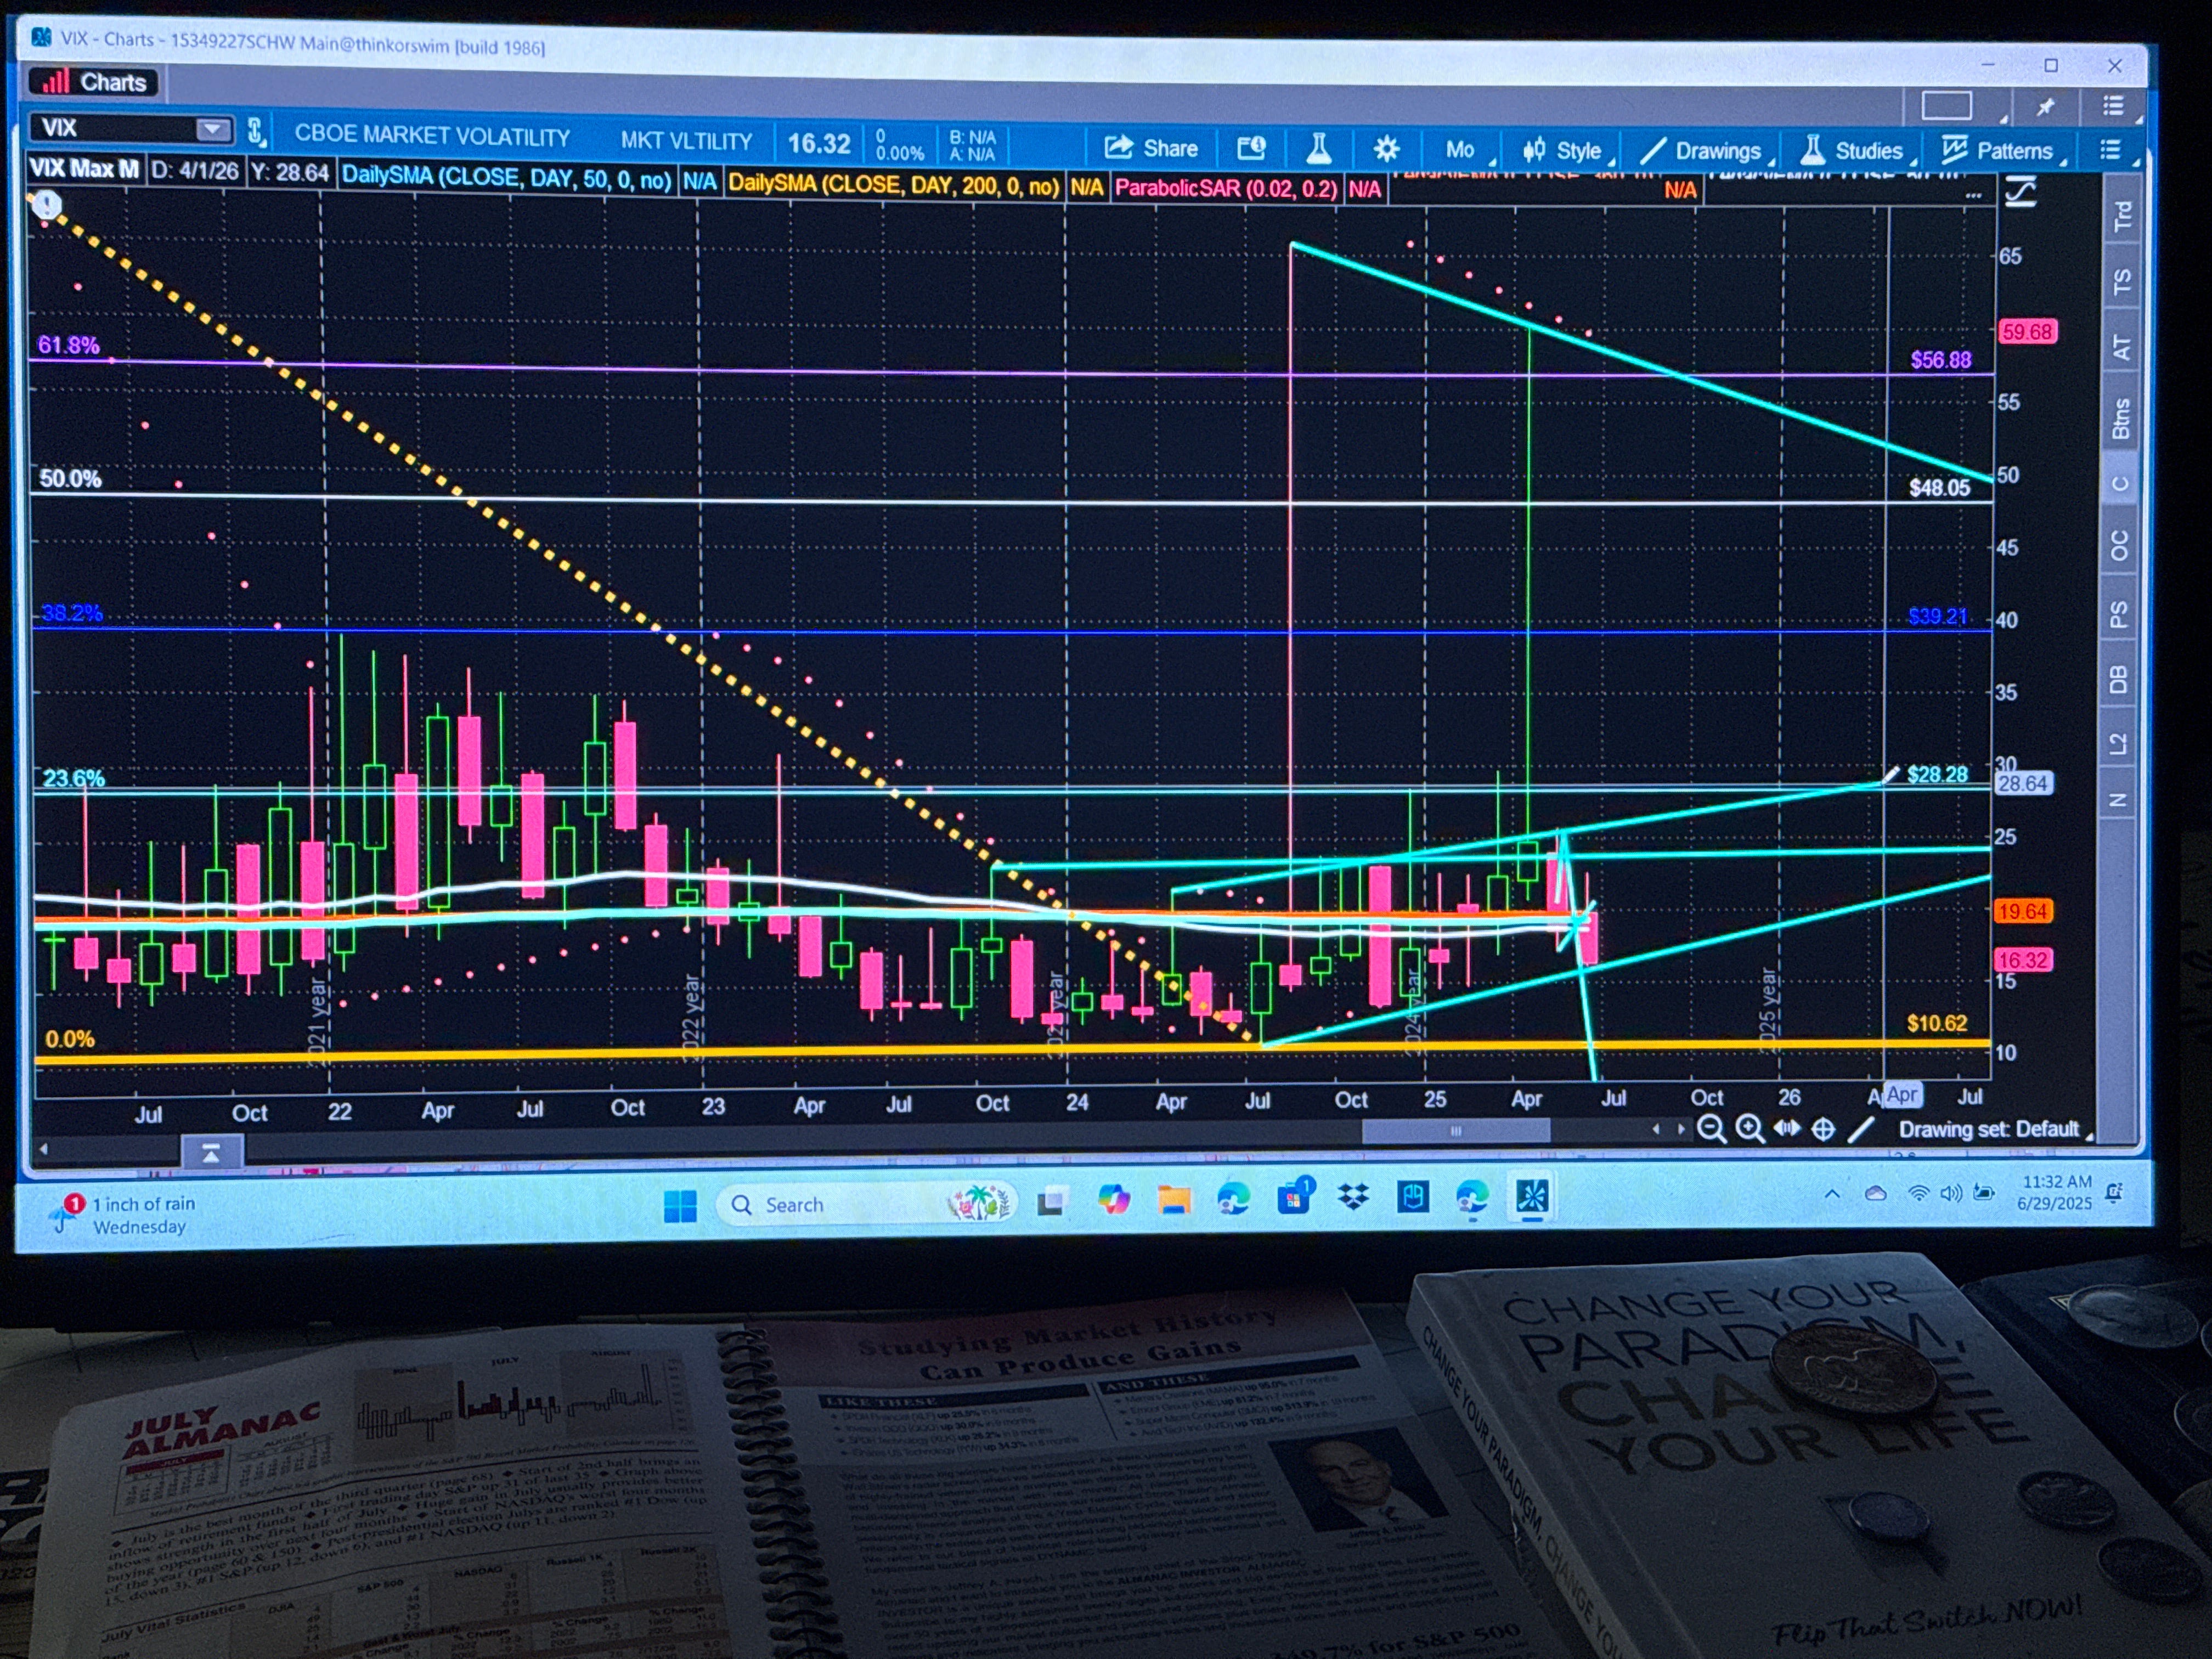Open the Style menu
This screenshot has height=1659, width=2212.
[x=1567, y=150]
